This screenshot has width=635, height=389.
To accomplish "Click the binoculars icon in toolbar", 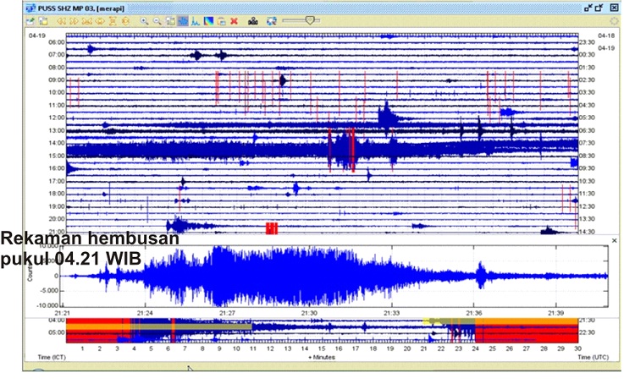I will tap(253, 21).
